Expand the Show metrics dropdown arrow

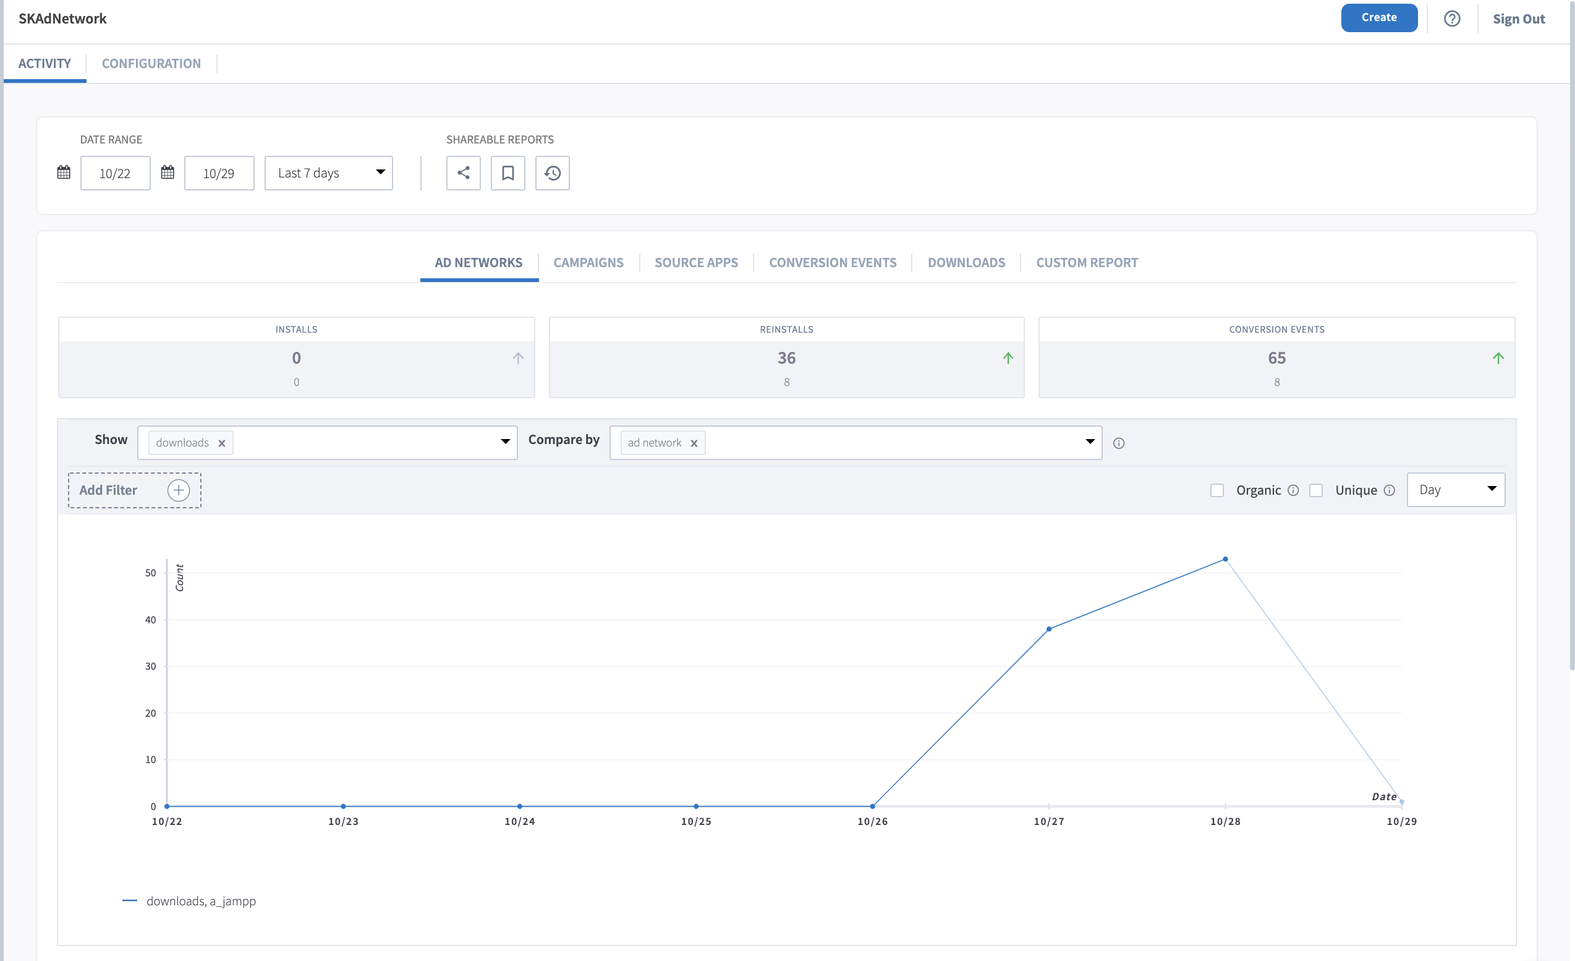[506, 442]
